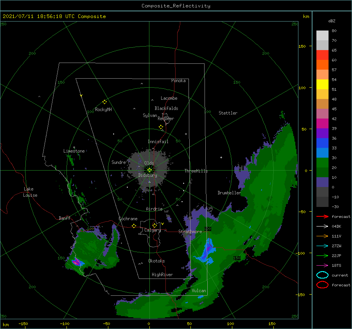This screenshot has height=329, width=352.
Task: Click the ThreeHills town label
Action: (x=196, y=171)
